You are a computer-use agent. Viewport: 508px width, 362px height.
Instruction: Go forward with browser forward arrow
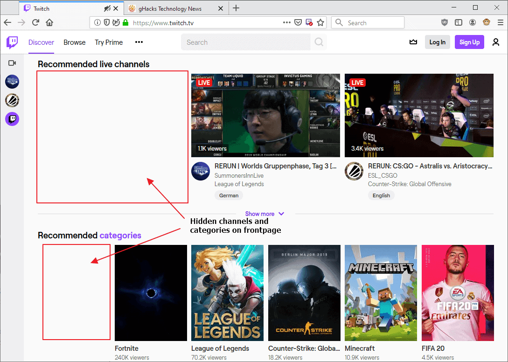coord(21,23)
